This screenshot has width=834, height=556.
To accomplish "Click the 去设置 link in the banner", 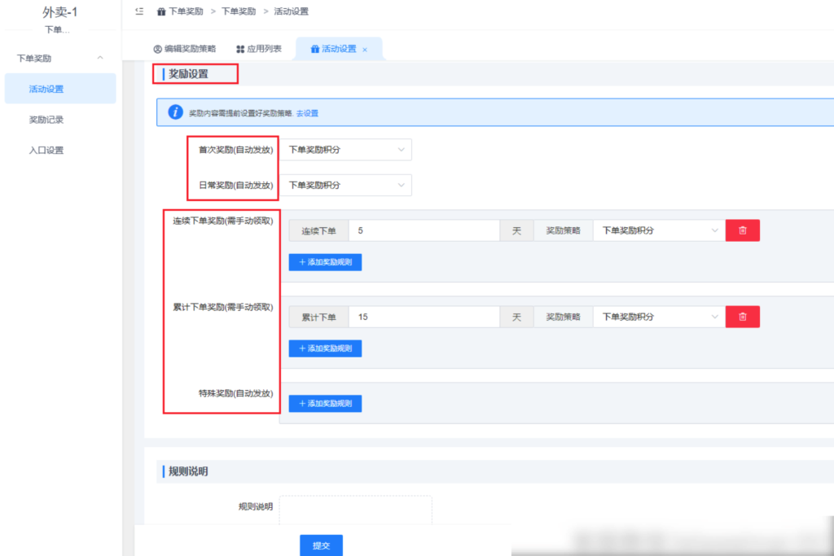I will 306,112.
